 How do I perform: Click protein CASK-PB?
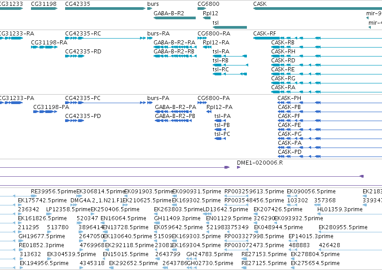[330, 112]
